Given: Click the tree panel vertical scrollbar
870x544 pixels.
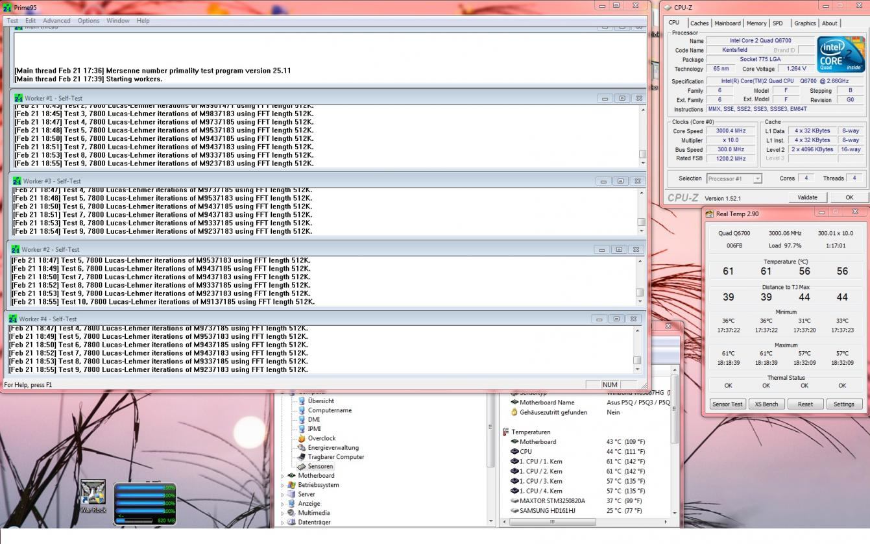Looking at the screenshot, I should coord(490,457).
